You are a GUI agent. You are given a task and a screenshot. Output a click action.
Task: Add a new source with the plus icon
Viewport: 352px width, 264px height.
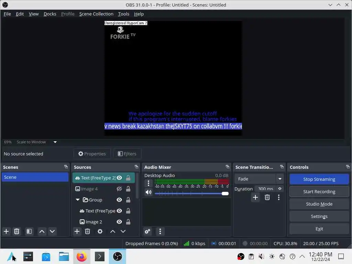coord(77,231)
